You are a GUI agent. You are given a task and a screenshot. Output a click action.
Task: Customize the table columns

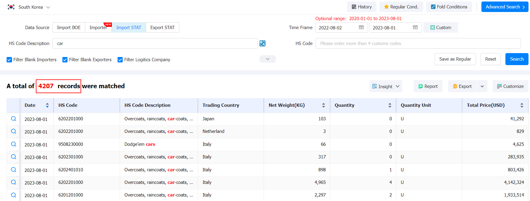coord(511,86)
